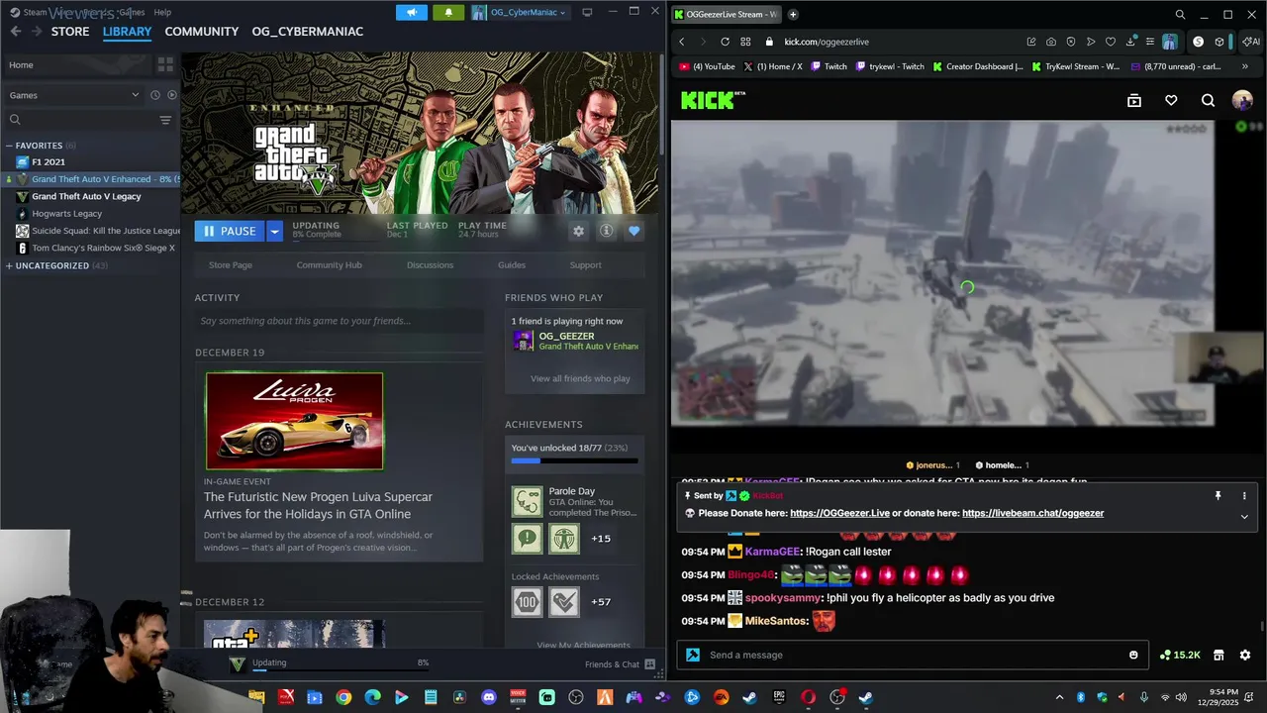The width and height of the screenshot is (1267, 713).
Task: Select Grand Theft Auto V Legacy entry
Action: tap(86, 196)
